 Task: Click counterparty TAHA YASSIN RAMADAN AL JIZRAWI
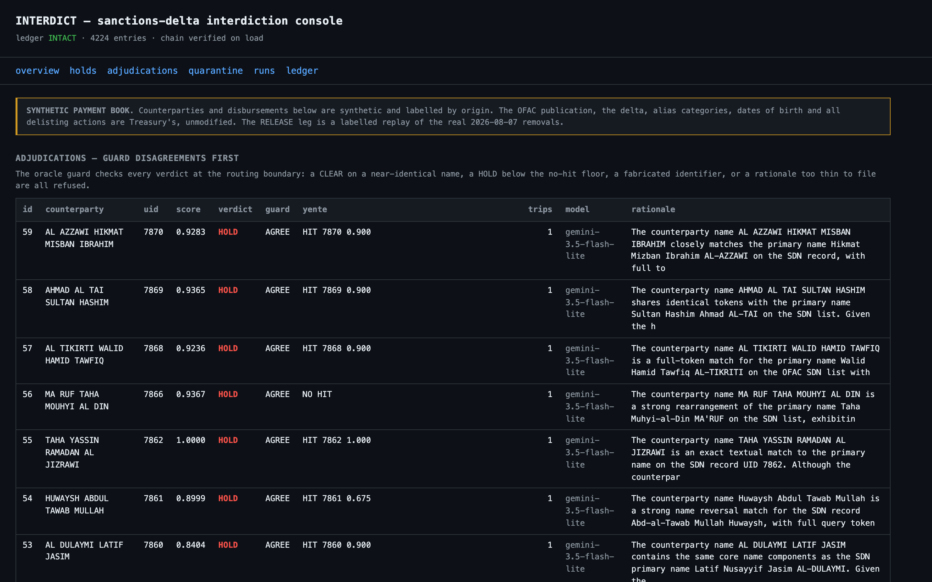click(72, 453)
